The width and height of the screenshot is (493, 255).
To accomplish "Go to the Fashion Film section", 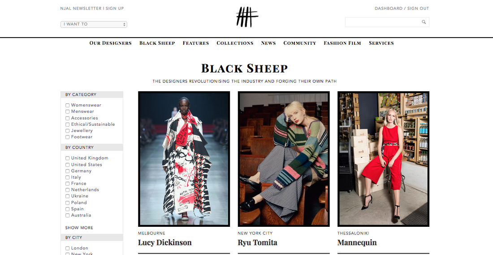I will (x=342, y=43).
